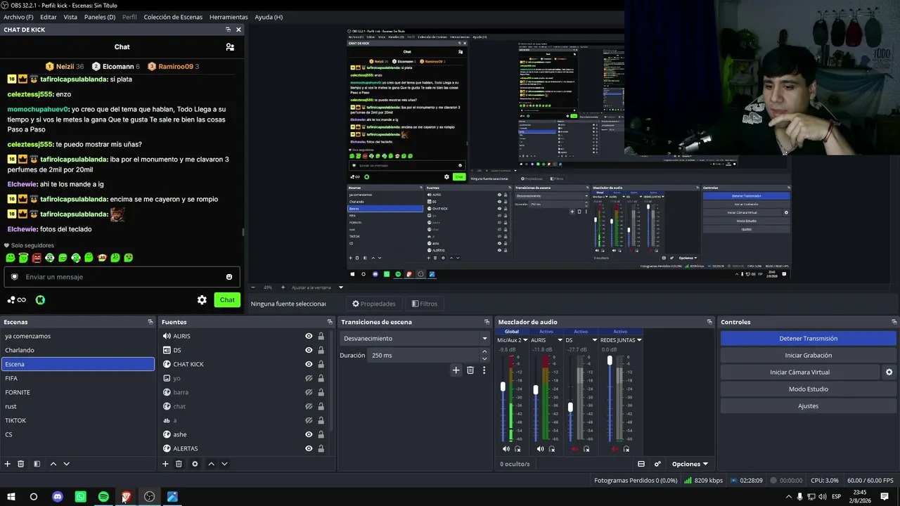Remove the scene transition with trash icon
The height and width of the screenshot is (506, 900).
pyautogui.click(x=470, y=370)
